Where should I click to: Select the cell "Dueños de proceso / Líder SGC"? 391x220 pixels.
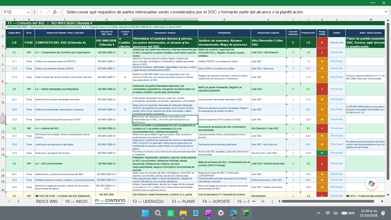[x=269, y=180]
